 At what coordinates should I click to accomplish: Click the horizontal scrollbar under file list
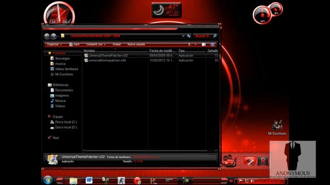point(147,151)
